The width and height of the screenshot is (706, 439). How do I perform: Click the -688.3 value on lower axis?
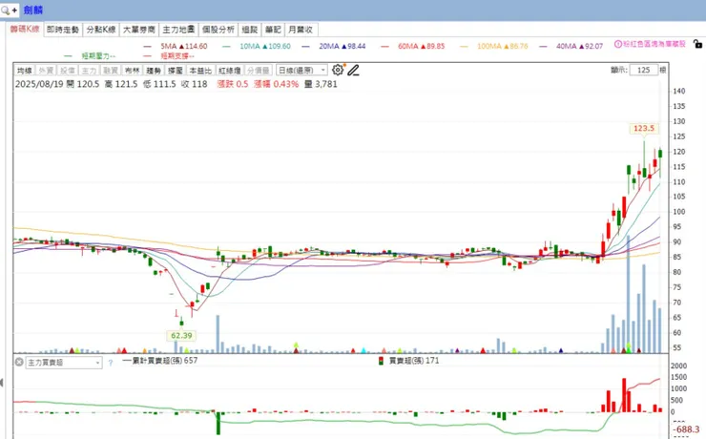tap(687, 429)
